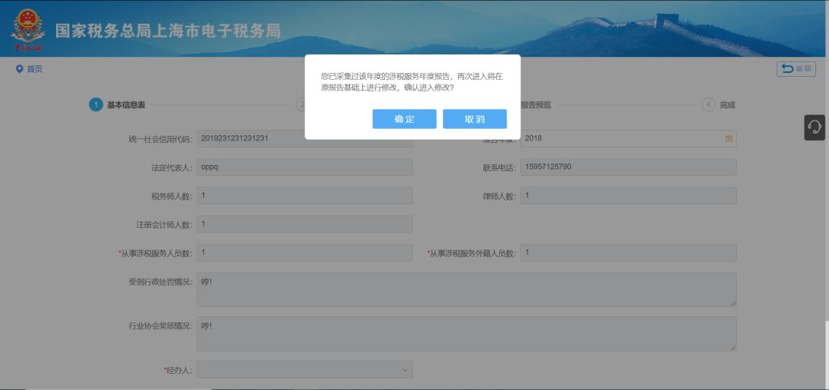Click the 返回 back button
This screenshot has width=829, height=390.
pos(796,69)
